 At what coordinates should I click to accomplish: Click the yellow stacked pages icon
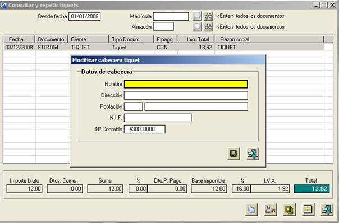(x=289, y=210)
